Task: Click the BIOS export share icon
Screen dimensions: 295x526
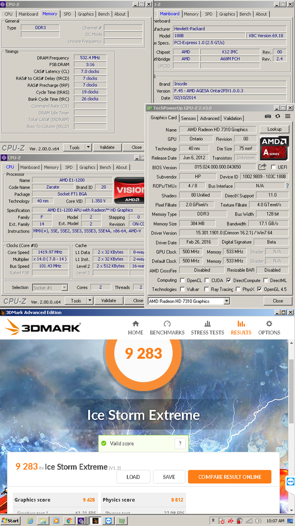Action: coord(262,167)
